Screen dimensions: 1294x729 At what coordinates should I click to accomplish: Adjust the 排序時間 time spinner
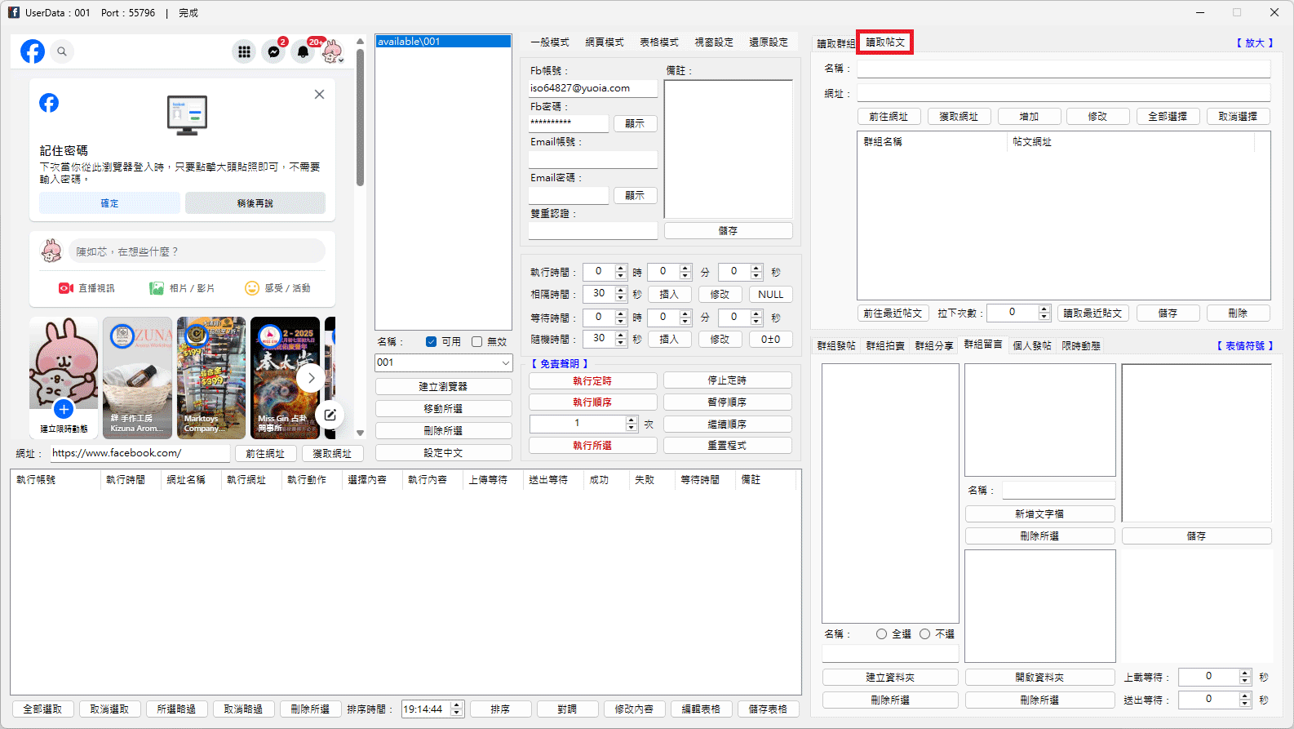(x=457, y=709)
